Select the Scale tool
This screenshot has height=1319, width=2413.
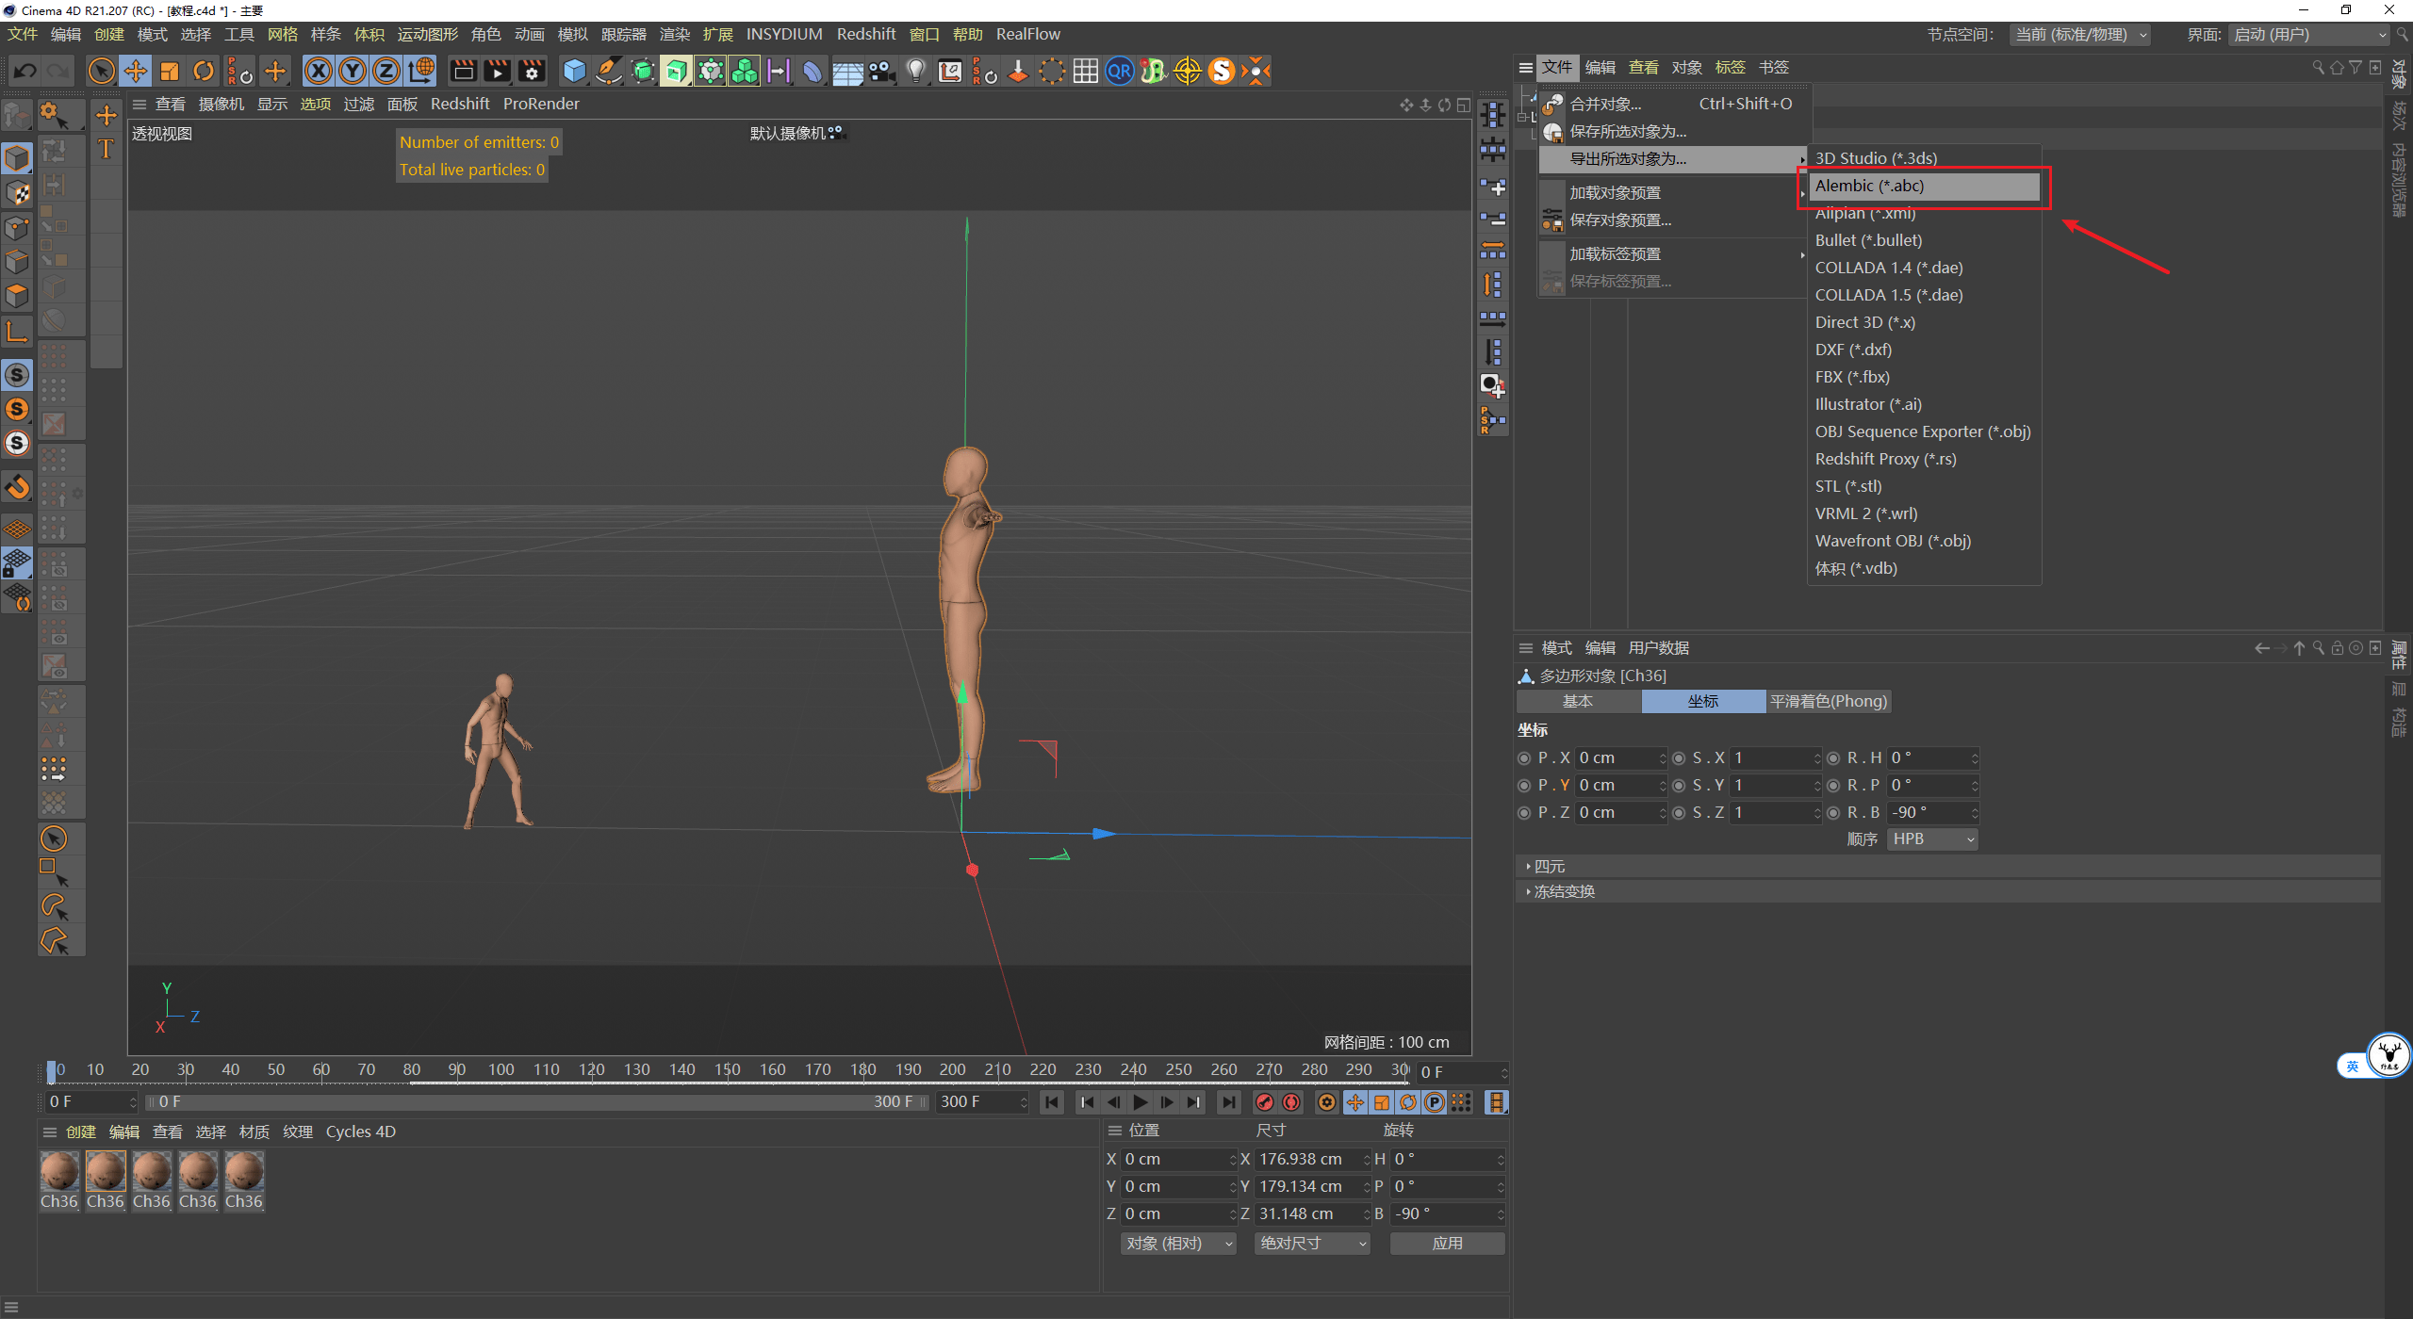tap(170, 71)
